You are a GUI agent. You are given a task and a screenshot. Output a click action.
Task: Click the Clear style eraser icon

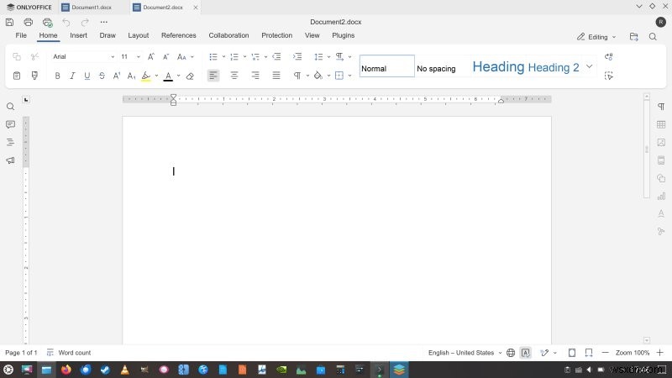click(190, 76)
